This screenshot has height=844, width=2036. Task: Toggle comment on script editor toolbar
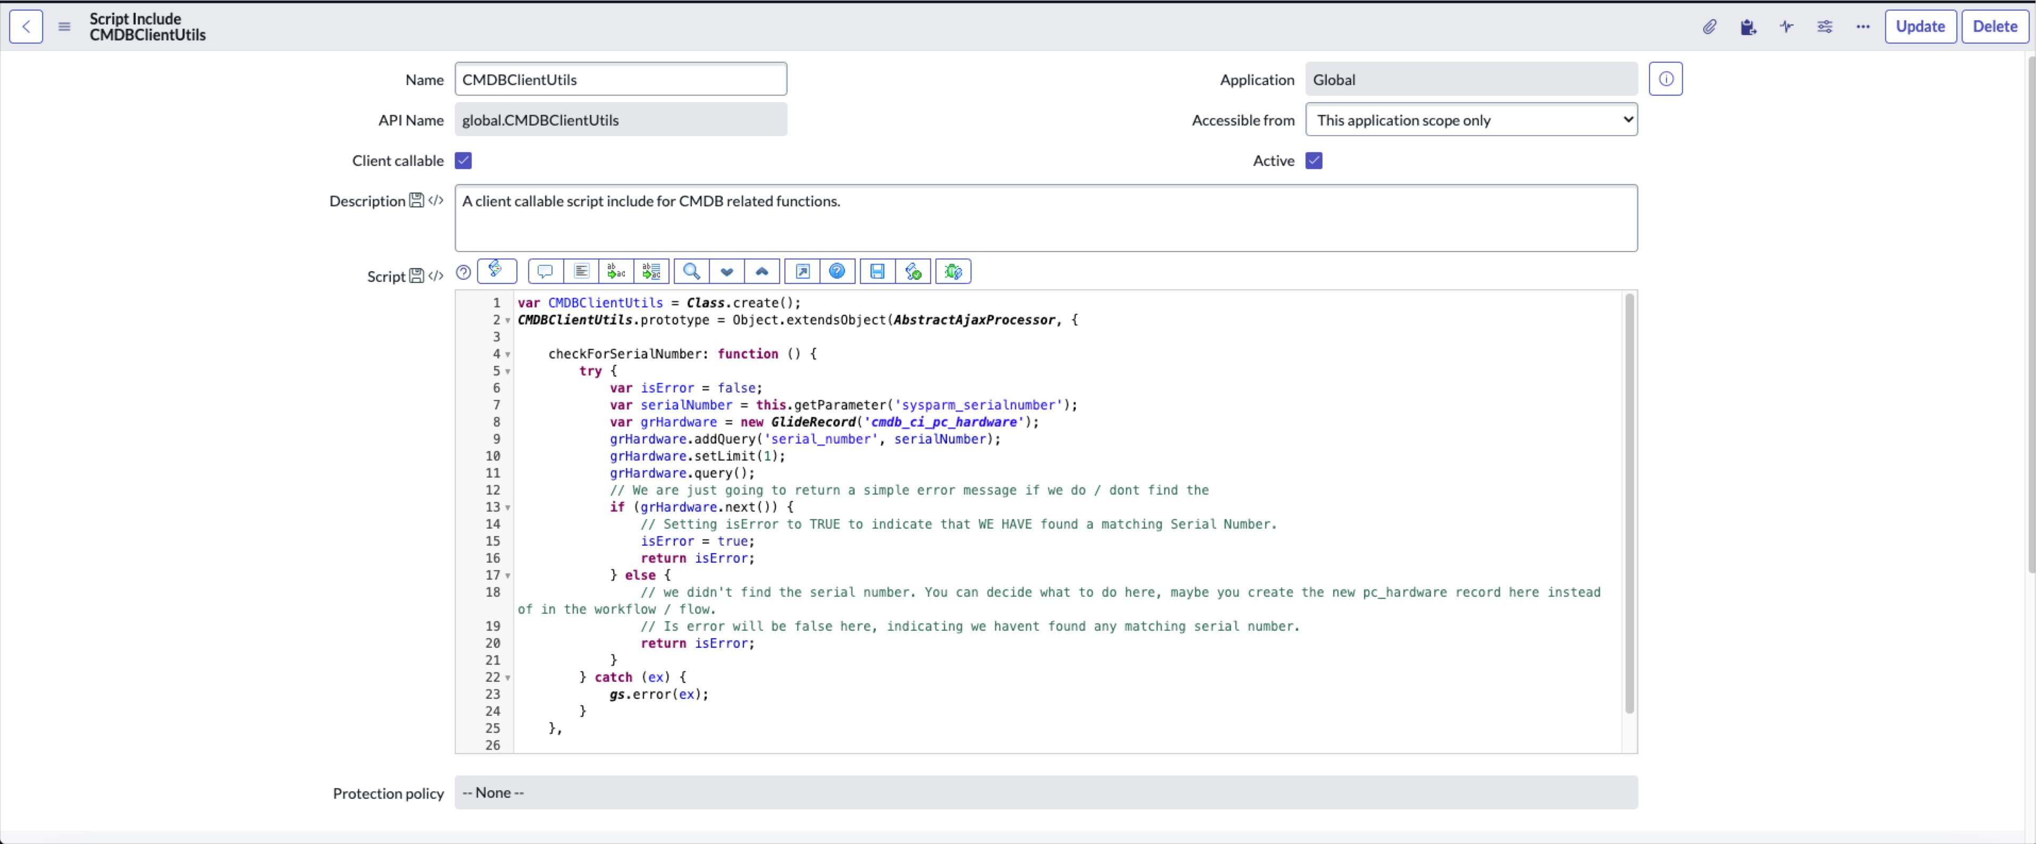544,272
